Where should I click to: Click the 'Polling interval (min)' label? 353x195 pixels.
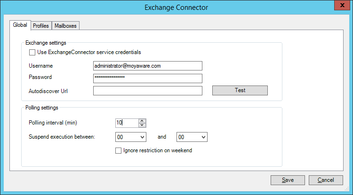point(53,123)
